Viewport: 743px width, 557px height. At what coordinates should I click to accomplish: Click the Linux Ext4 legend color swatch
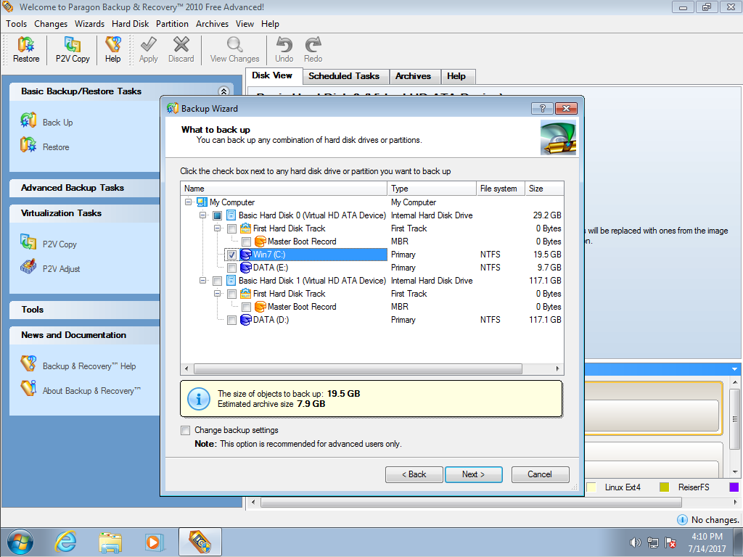point(591,487)
